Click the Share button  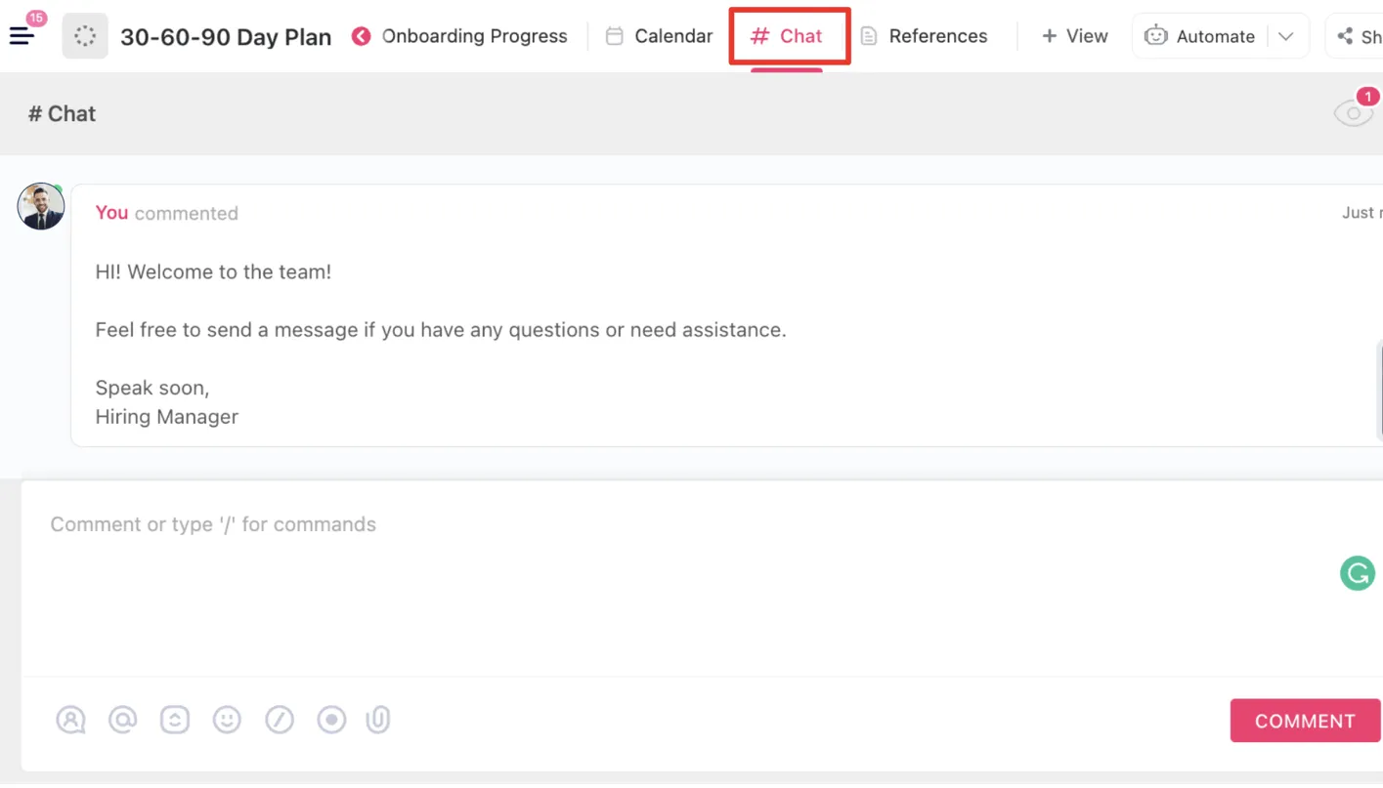click(x=1360, y=36)
